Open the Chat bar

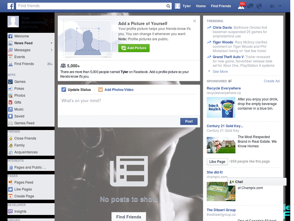[257, 182]
